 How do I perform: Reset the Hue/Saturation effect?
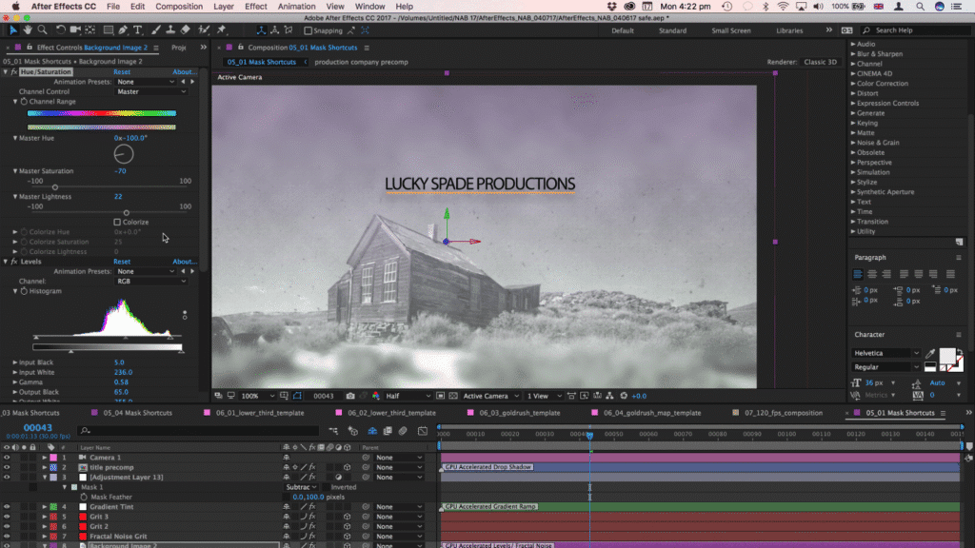click(x=122, y=72)
